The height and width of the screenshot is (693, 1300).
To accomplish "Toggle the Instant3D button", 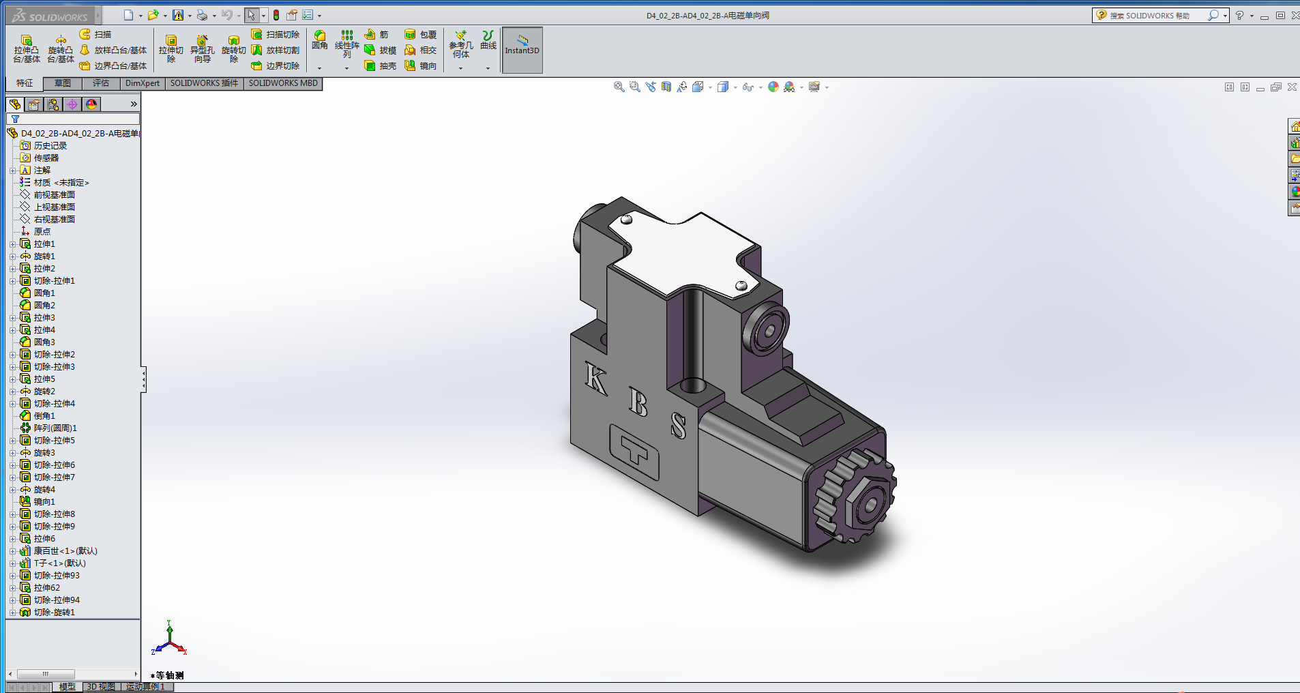I will point(522,50).
